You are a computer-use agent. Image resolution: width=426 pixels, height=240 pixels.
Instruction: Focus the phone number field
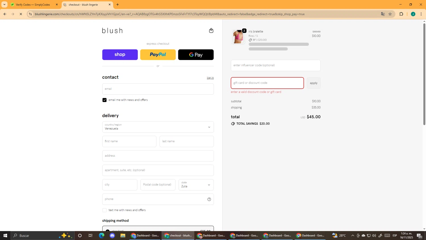[x=158, y=199]
